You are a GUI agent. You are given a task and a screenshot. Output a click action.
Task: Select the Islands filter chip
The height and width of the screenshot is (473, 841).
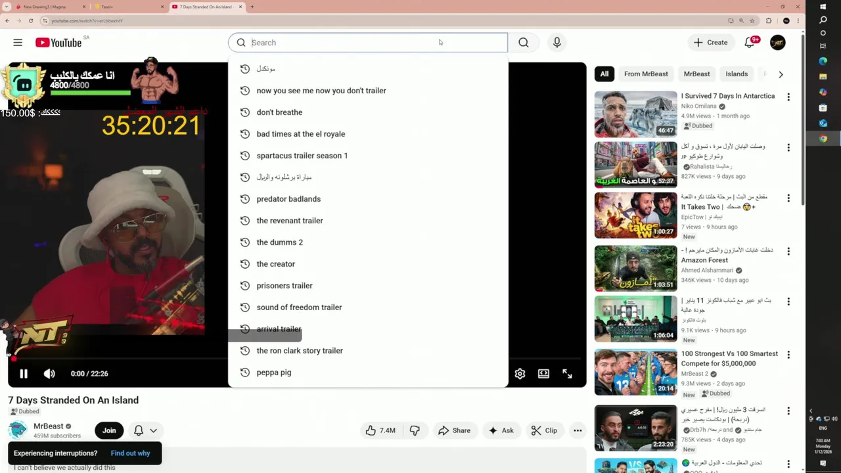point(737,74)
